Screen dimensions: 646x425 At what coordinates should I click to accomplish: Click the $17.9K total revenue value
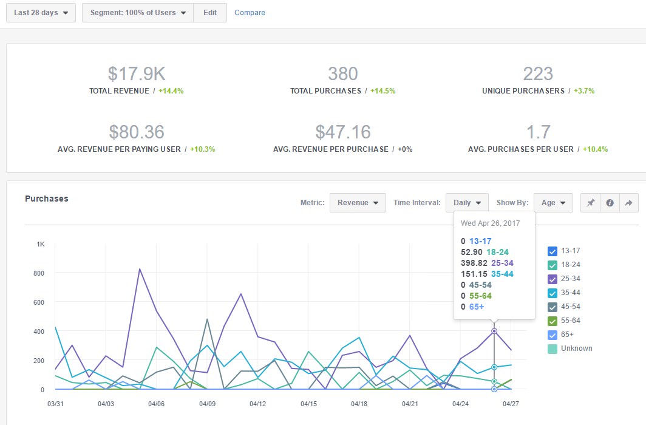[x=137, y=73]
